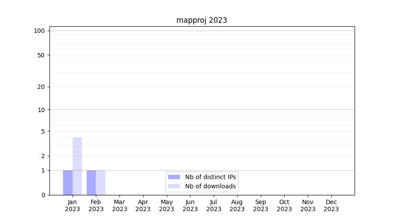Viewport: 394px width, 219px height.
Task: Select the 'Nb of distinct IPs' legend label
Action: coord(210,177)
